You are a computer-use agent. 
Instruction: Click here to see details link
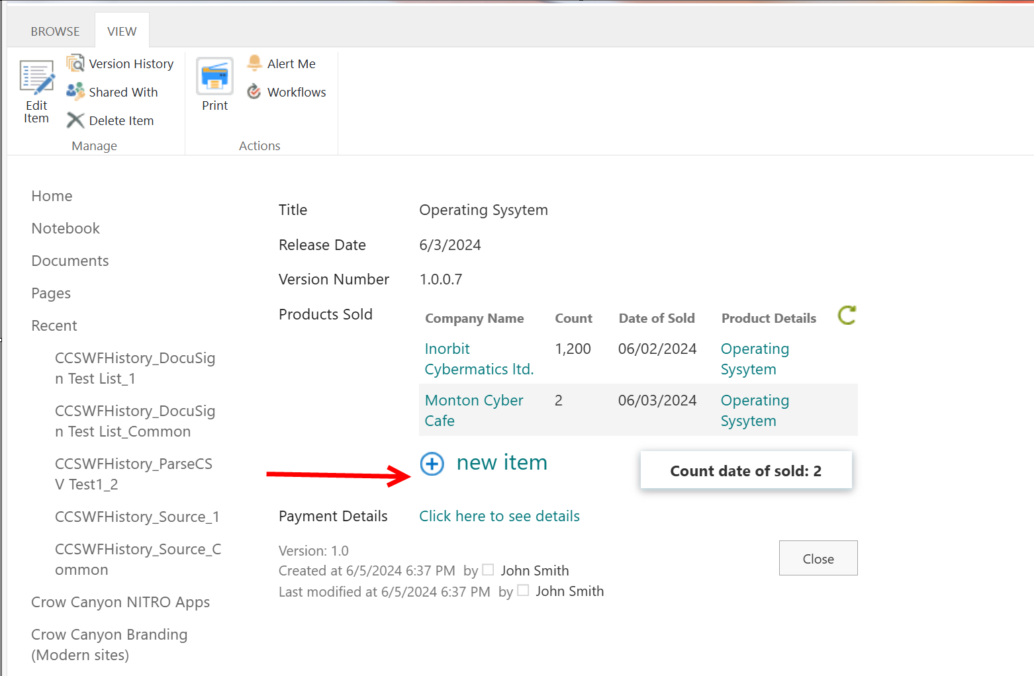tap(499, 516)
